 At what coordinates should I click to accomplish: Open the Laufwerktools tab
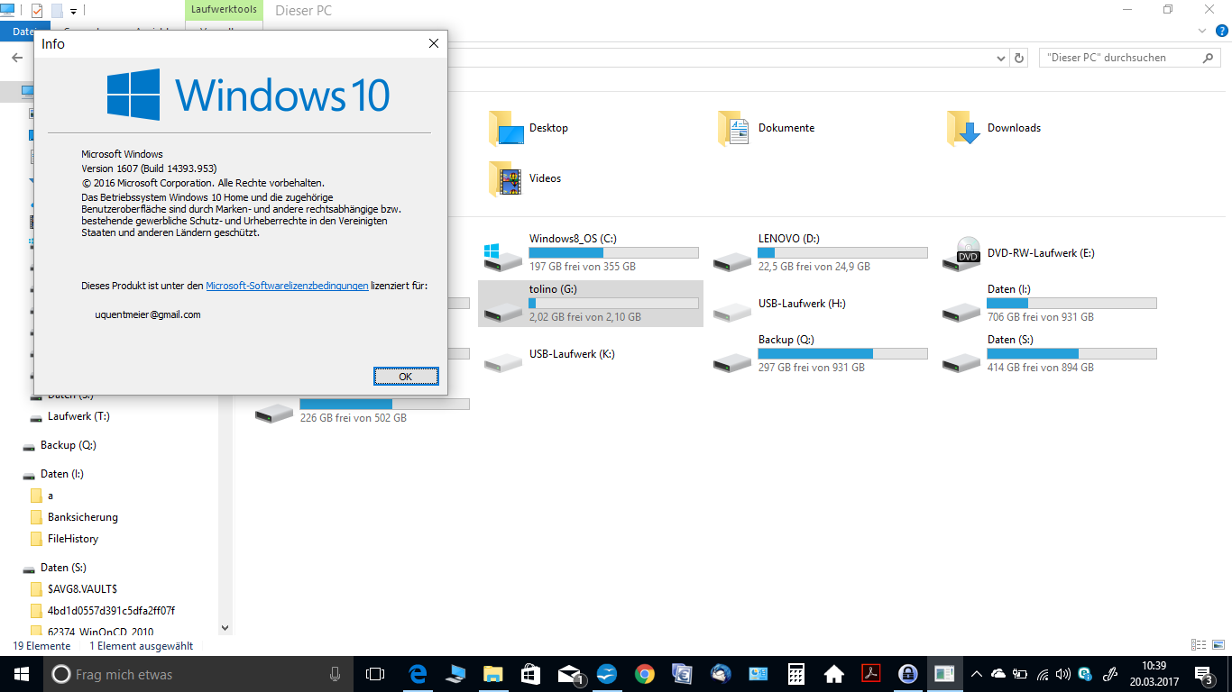[225, 10]
